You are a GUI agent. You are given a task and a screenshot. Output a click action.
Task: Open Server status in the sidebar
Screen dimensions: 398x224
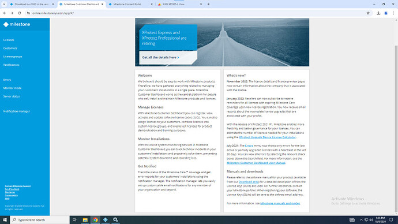tap(12, 96)
